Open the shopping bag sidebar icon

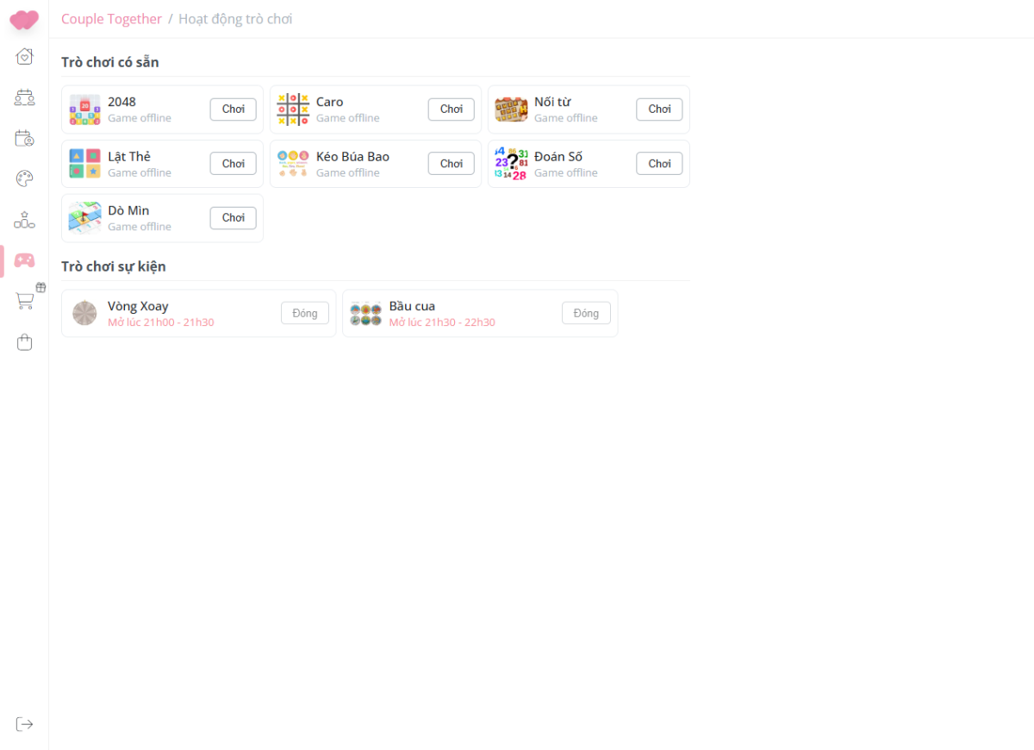24,342
